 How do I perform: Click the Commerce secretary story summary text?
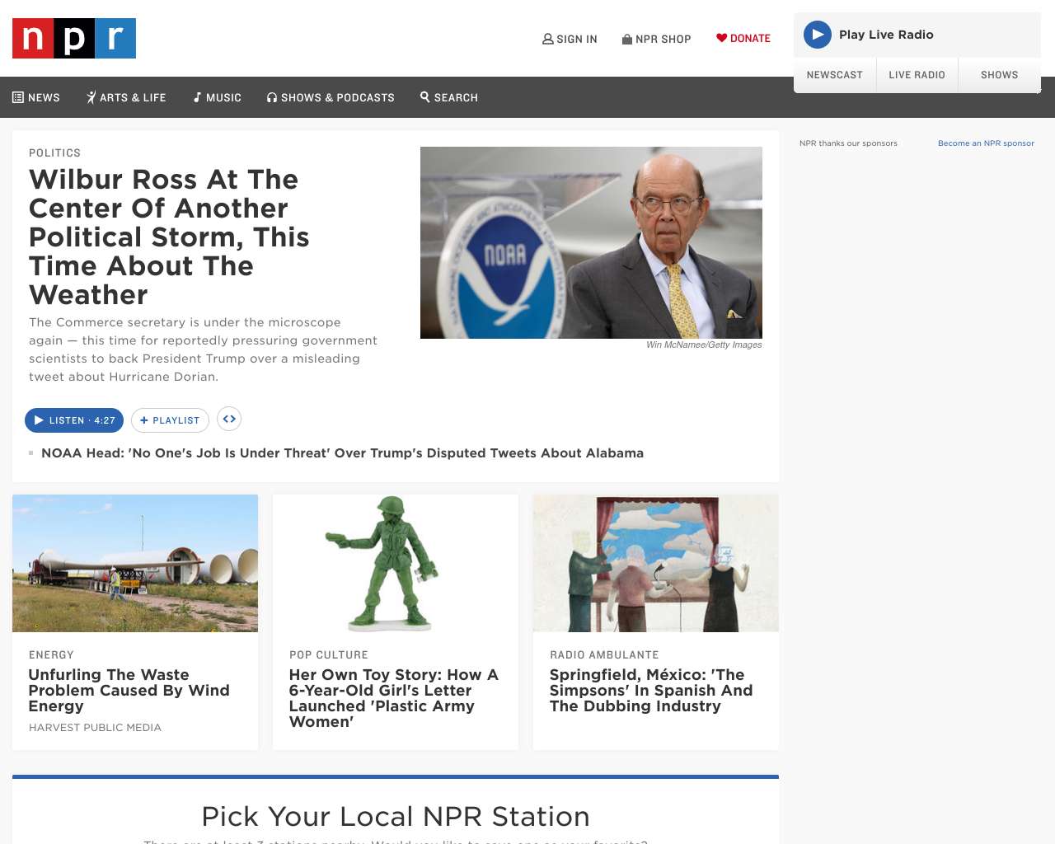tap(204, 349)
